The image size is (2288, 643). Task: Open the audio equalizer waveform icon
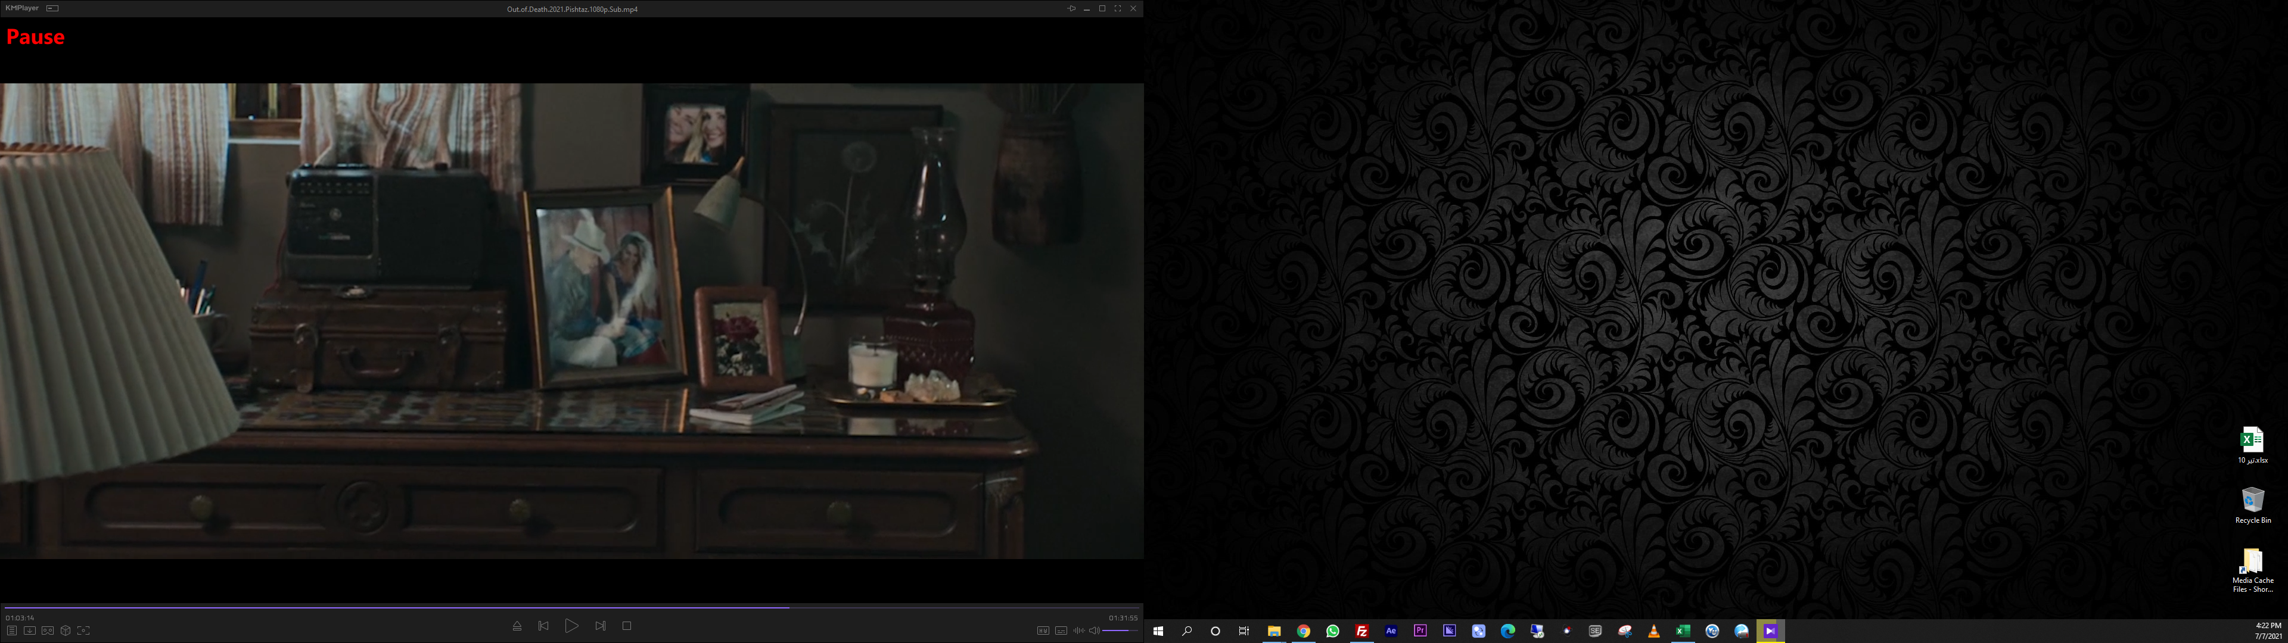1078,630
